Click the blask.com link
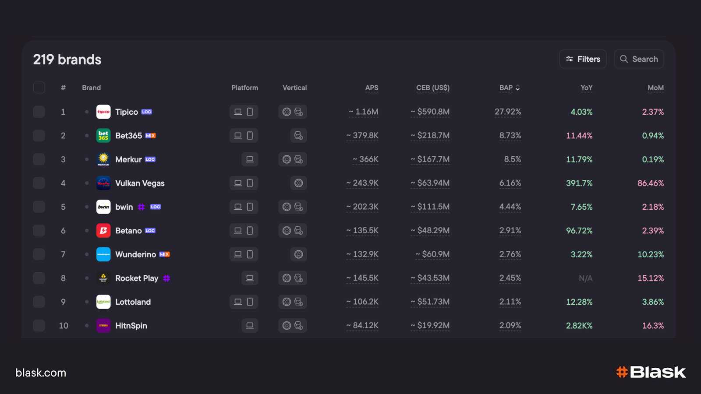The height and width of the screenshot is (394, 701). click(41, 373)
